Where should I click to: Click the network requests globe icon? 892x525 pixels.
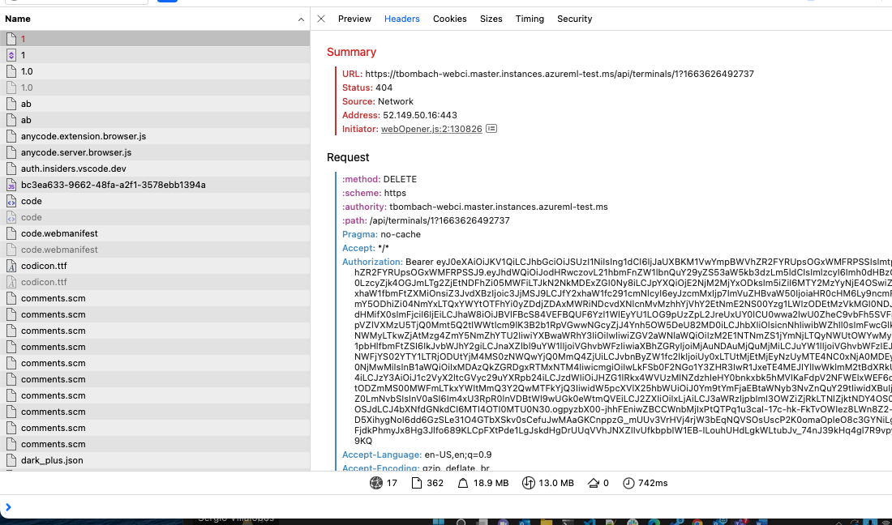pyautogui.click(x=375, y=482)
